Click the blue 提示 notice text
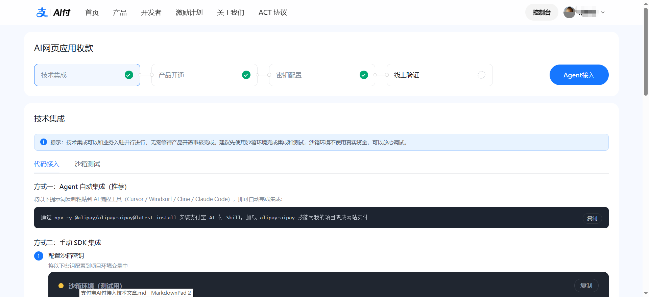The image size is (649, 297). (x=230, y=143)
